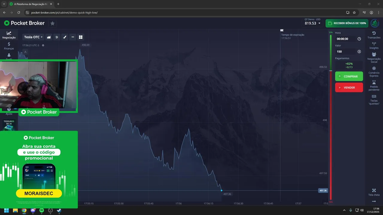Open Comércio Express panel
This screenshot has height=215, width=383.
pos(374,72)
